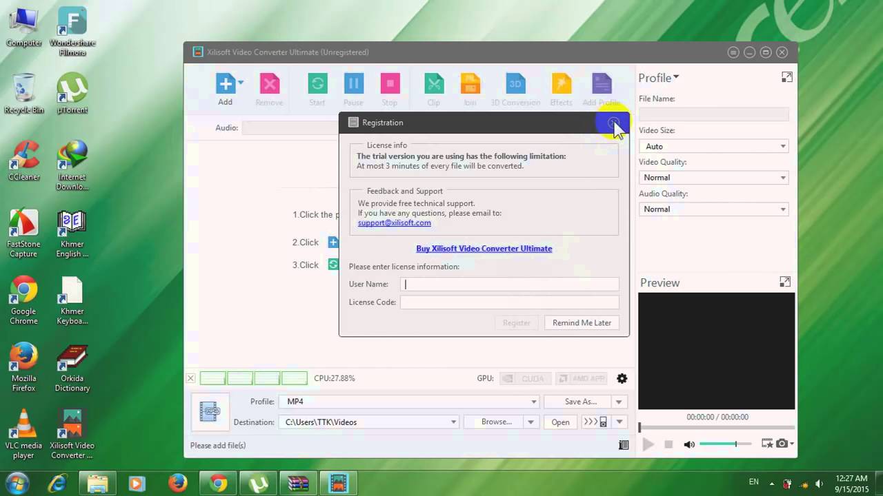Open the main menu icon in title bar
883x496 pixels.
click(x=733, y=52)
